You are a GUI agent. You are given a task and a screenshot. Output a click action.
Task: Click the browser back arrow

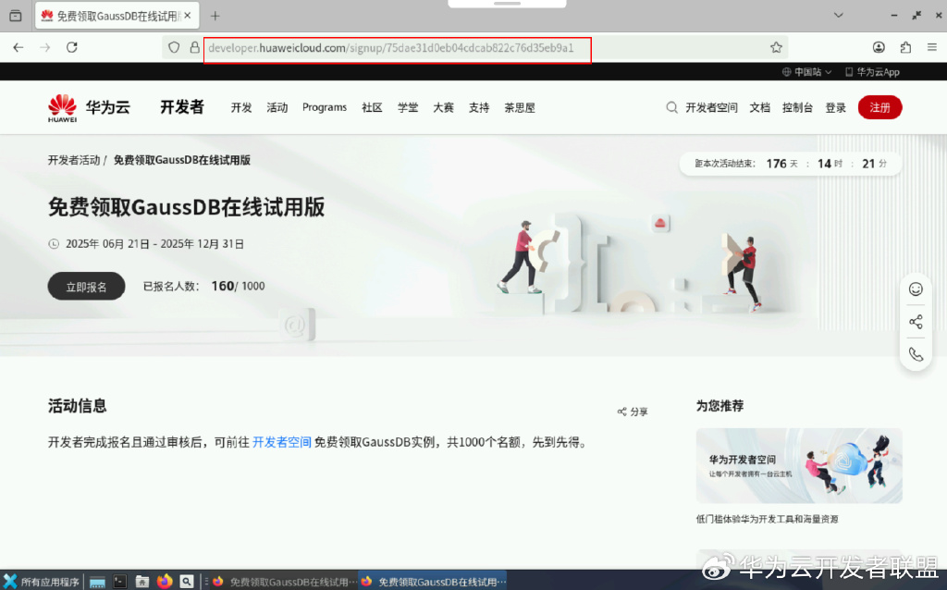pos(18,48)
